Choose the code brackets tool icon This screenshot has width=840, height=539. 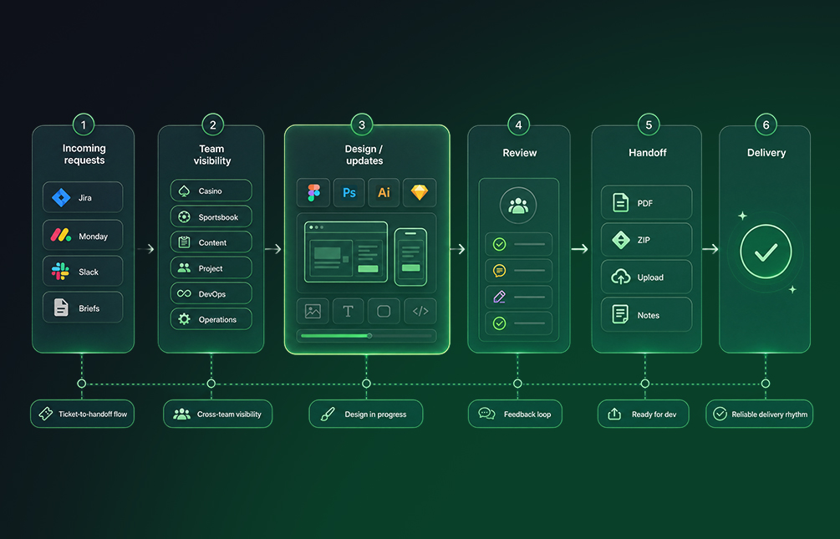click(x=420, y=311)
